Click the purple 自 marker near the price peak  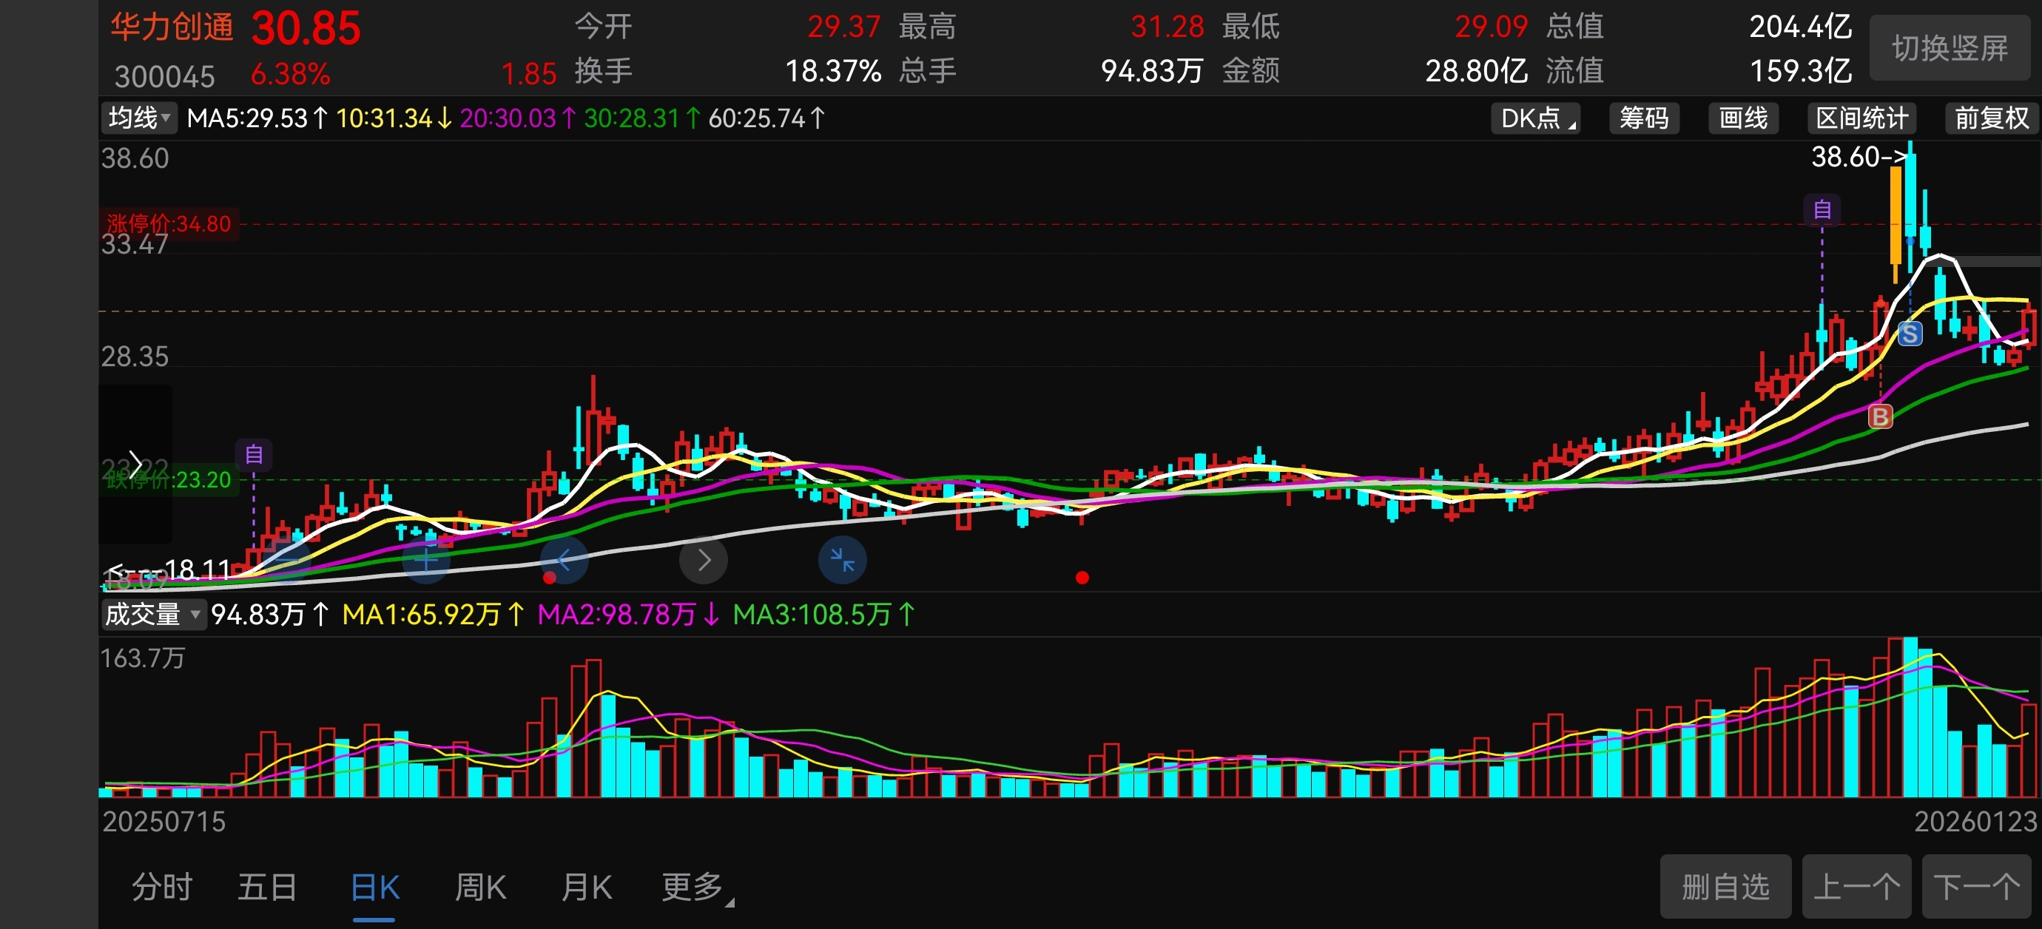pos(1822,210)
